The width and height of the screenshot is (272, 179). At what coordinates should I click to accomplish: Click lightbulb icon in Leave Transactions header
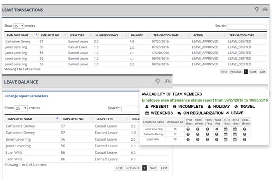click(x=256, y=9)
